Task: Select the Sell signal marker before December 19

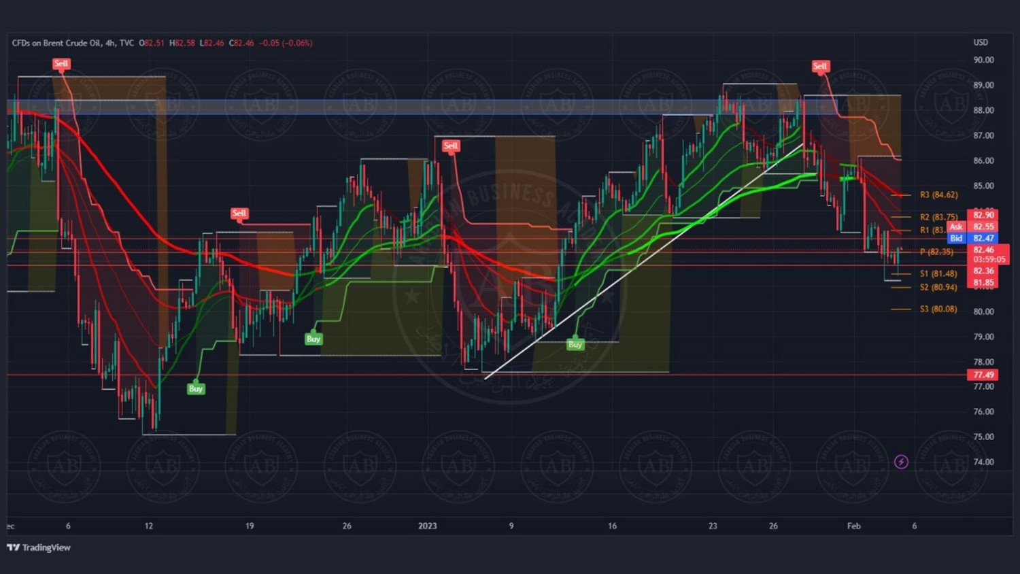Action: click(x=239, y=214)
